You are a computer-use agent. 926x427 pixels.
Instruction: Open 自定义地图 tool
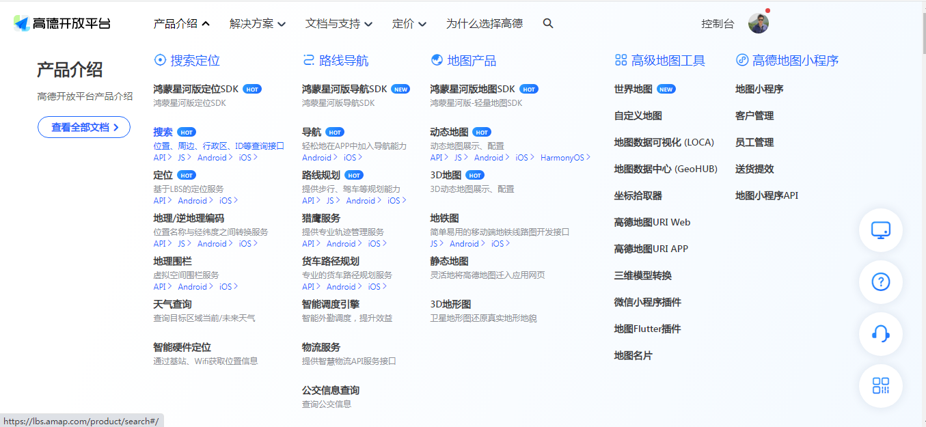click(638, 115)
